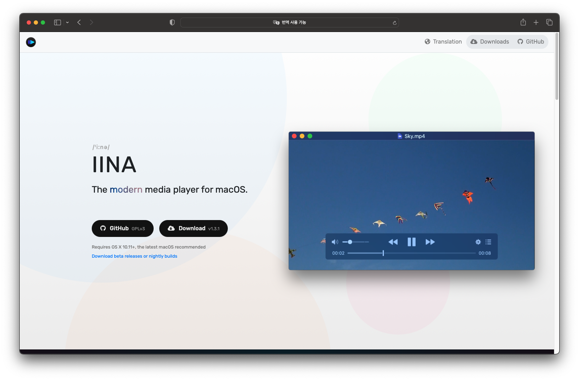Click the IINA logo icon in header
The width and height of the screenshot is (579, 380).
(31, 42)
